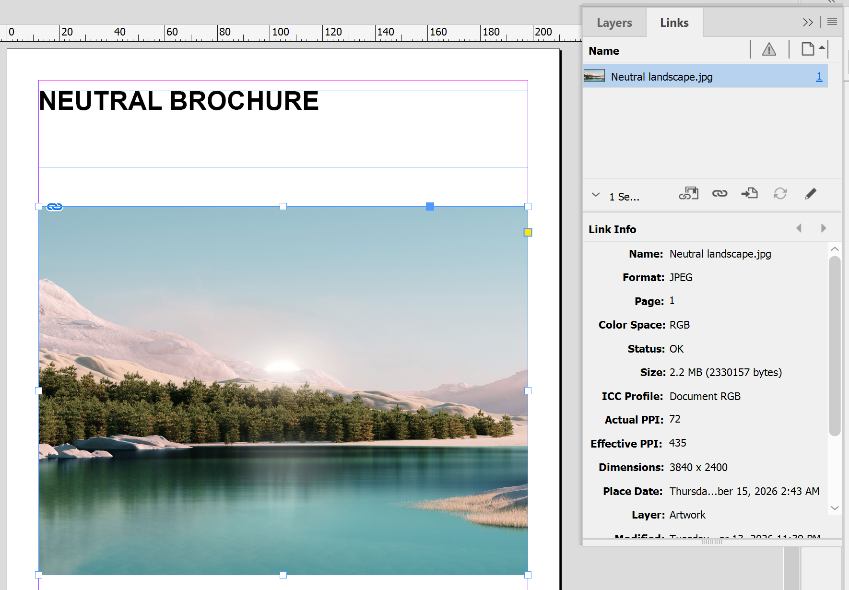Show the previous link in Link Info
Screen dimensions: 849x590
(x=799, y=228)
